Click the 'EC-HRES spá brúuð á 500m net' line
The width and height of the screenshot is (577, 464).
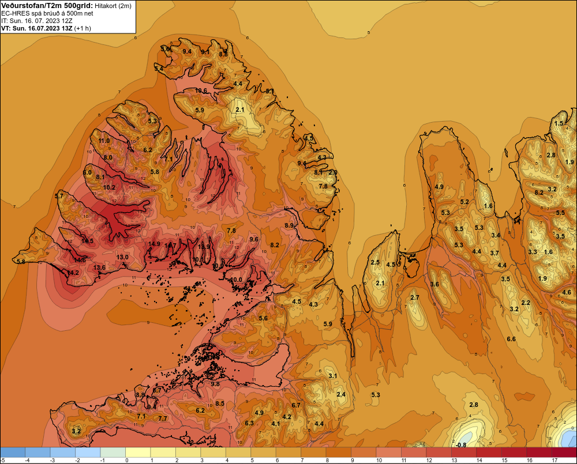tap(47, 13)
